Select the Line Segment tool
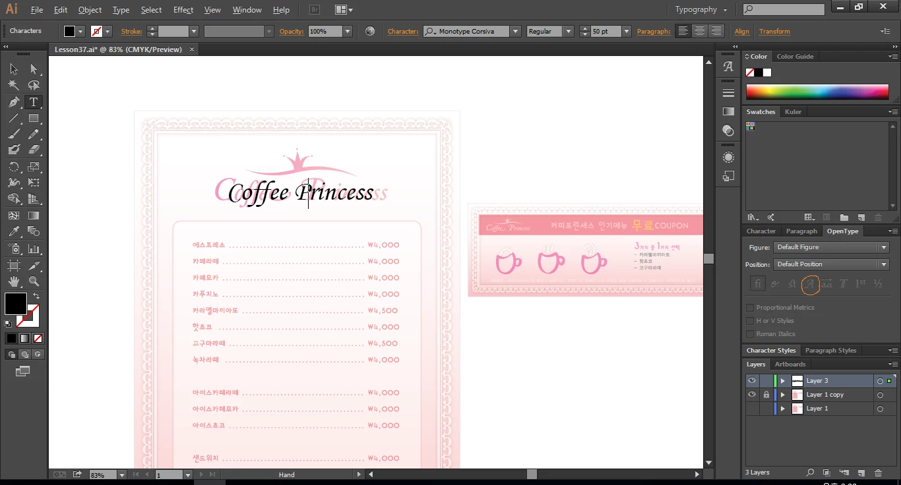The width and height of the screenshot is (901, 485). tap(14, 119)
